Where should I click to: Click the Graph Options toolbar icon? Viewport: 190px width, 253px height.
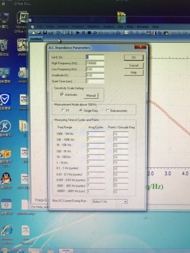coord(148,33)
